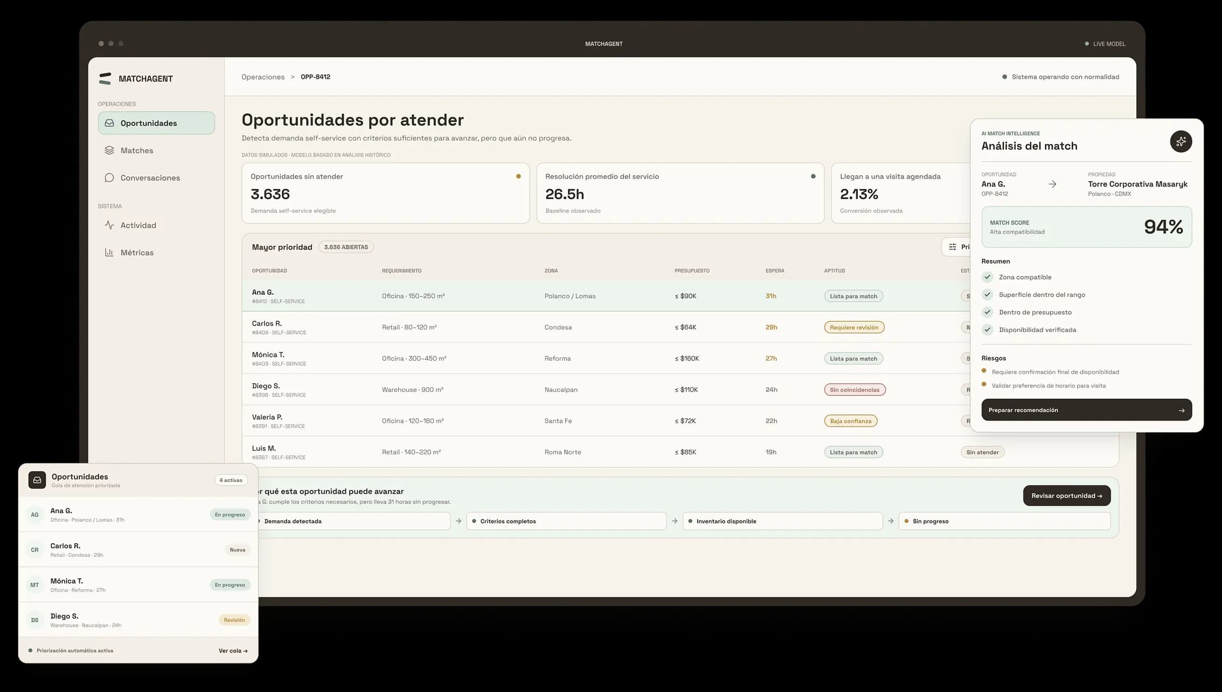Click the arrow between Ana G. and Torre Corporativa
Screen dimensions: 1222x692
[1052, 184]
